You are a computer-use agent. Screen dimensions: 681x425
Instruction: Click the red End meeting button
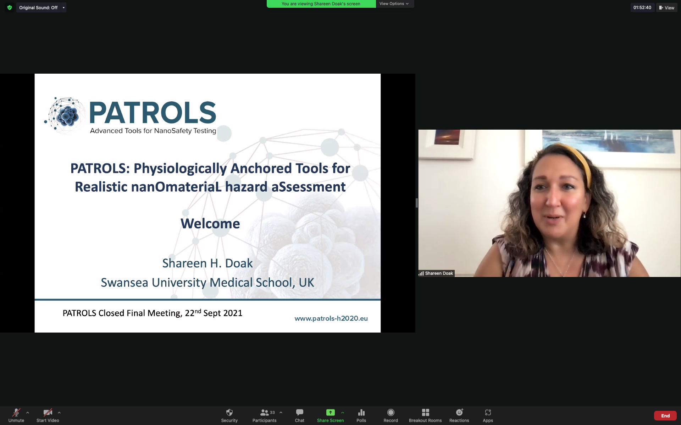tap(665, 416)
